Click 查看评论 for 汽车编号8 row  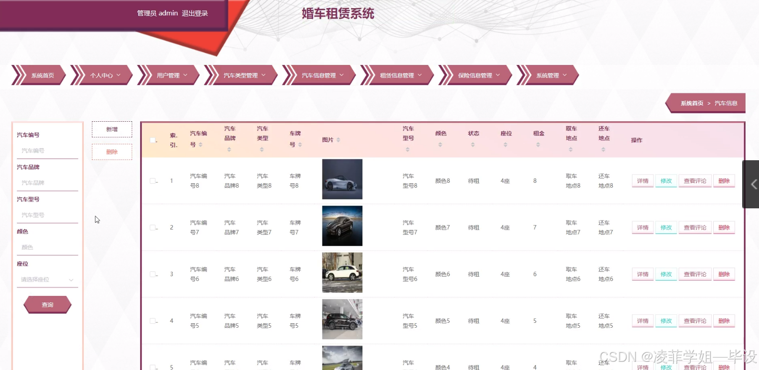point(695,181)
